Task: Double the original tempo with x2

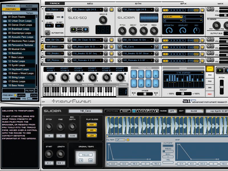Action: 90,160
